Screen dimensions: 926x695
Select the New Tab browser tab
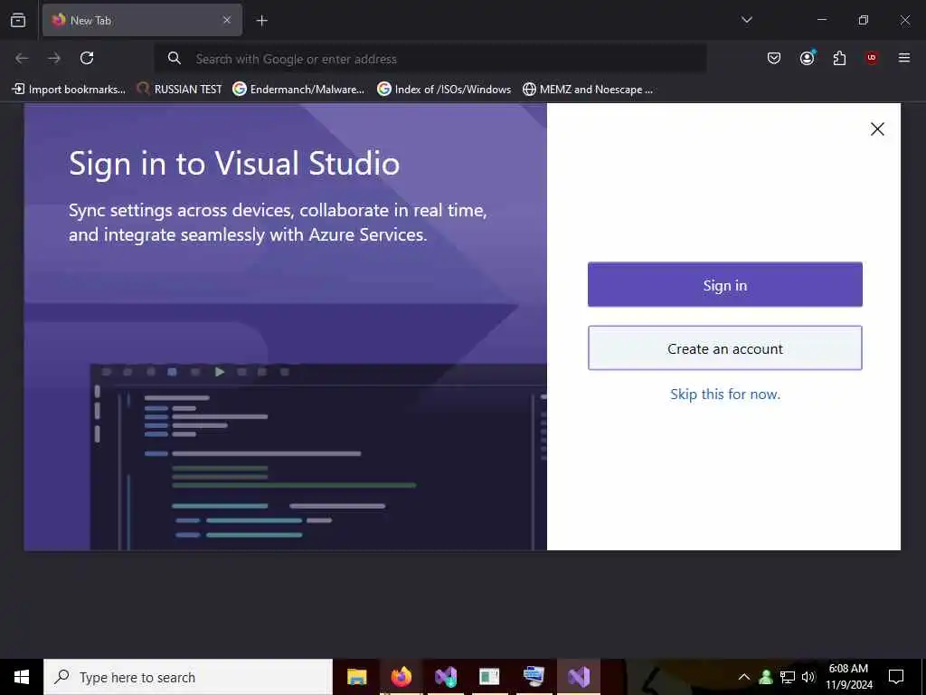[142, 20]
